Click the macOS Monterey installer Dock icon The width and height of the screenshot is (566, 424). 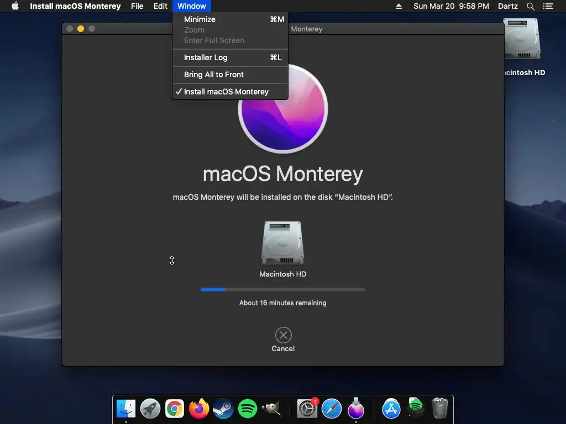point(356,408)
